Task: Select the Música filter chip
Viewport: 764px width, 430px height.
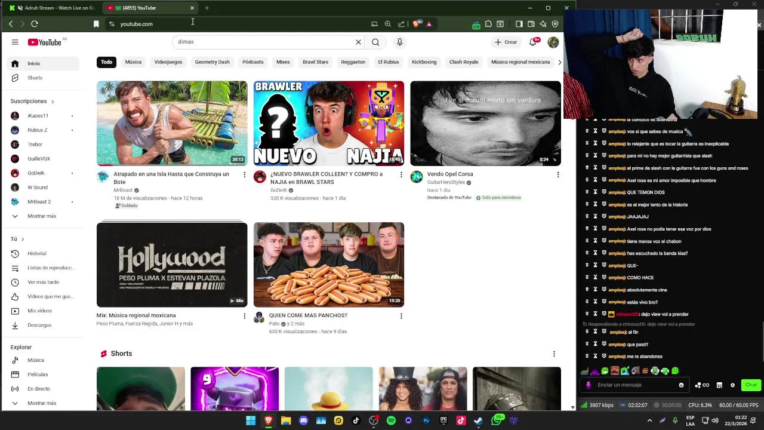Action: 133,62
